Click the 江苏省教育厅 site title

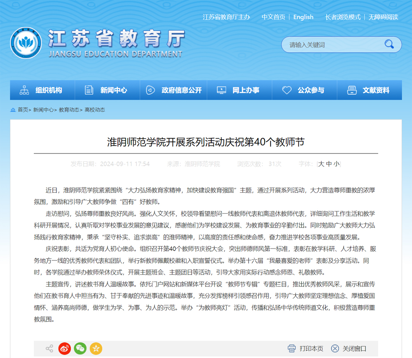117,38
